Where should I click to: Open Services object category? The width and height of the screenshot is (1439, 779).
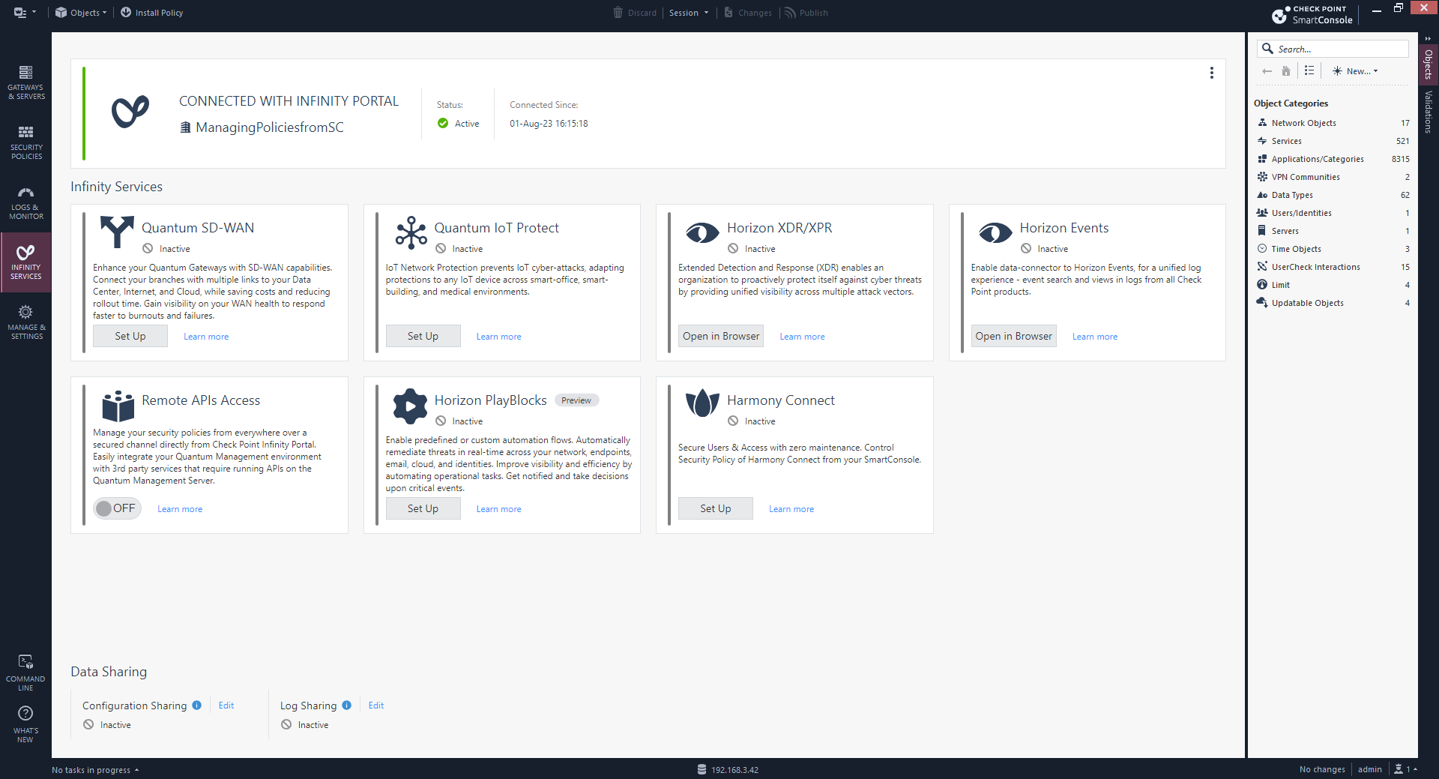pyautogui.click(x=1333, y=141)
